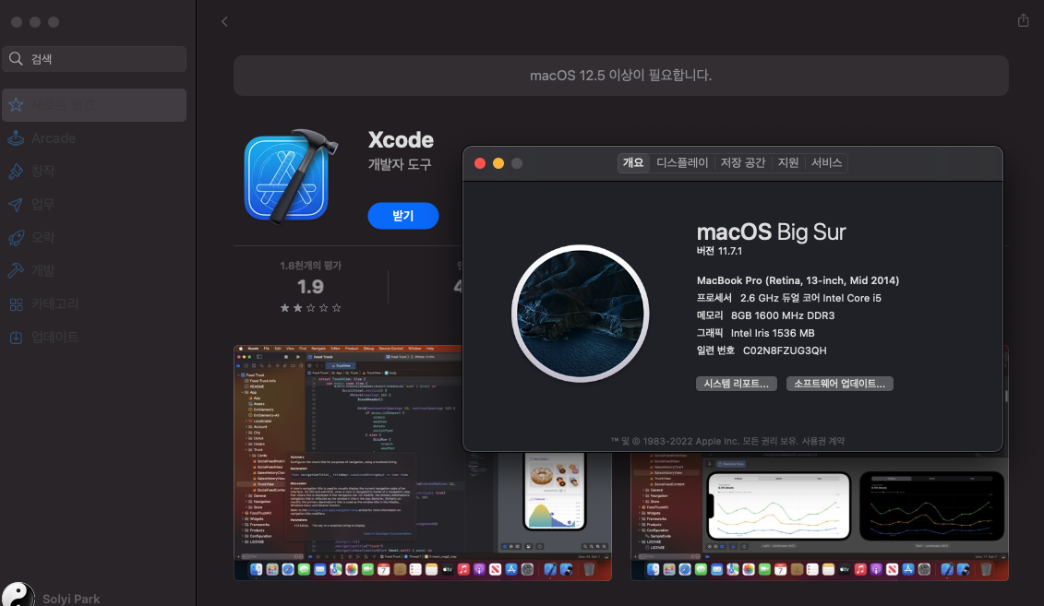Click the 버전 11.7.1 text

tap(719, 251)
